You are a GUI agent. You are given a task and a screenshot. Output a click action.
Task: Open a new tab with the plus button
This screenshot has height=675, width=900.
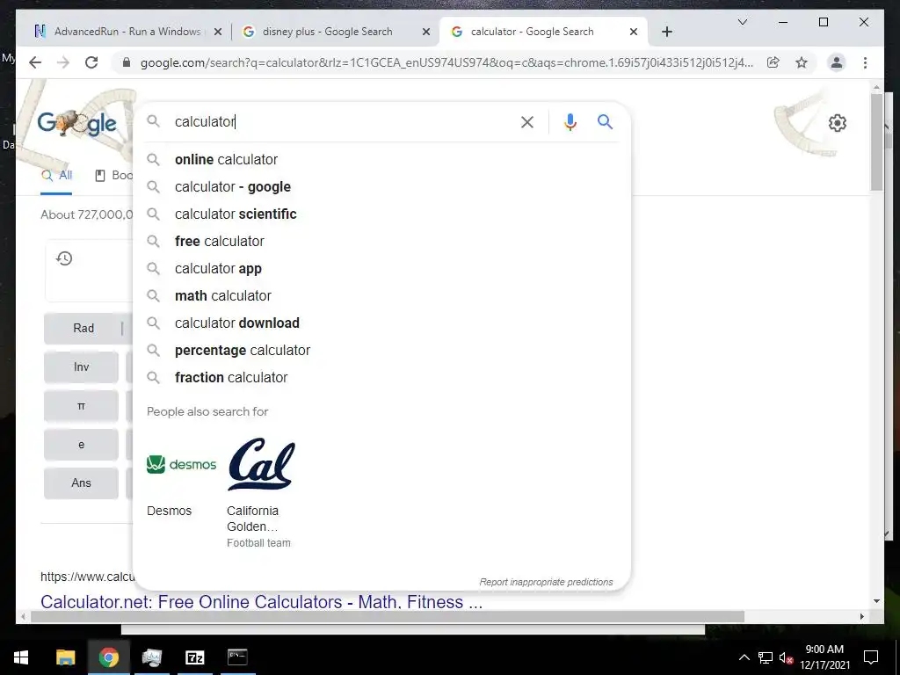click(x=667, y=32)
